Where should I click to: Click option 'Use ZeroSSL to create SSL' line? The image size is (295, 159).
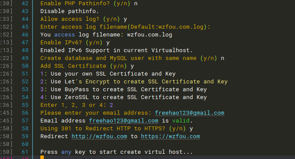[129, 97]
